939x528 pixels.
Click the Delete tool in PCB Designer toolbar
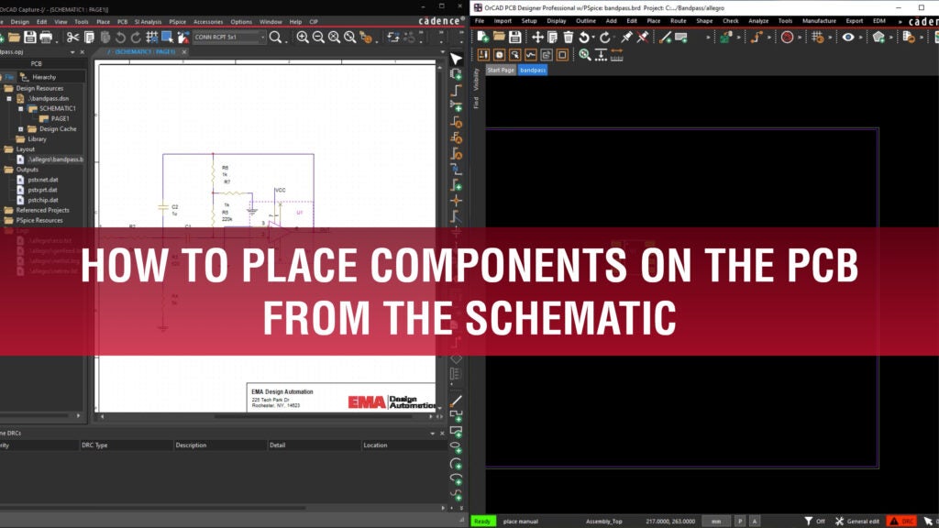pos(568,38)
